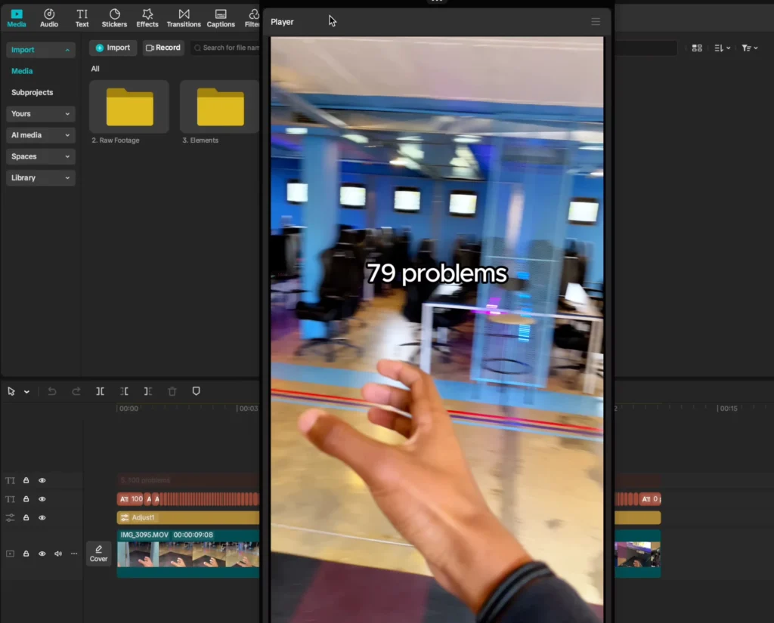Screen dimensions: 774x623
Task: Expand the Library section
Action: tap(41, 177)
